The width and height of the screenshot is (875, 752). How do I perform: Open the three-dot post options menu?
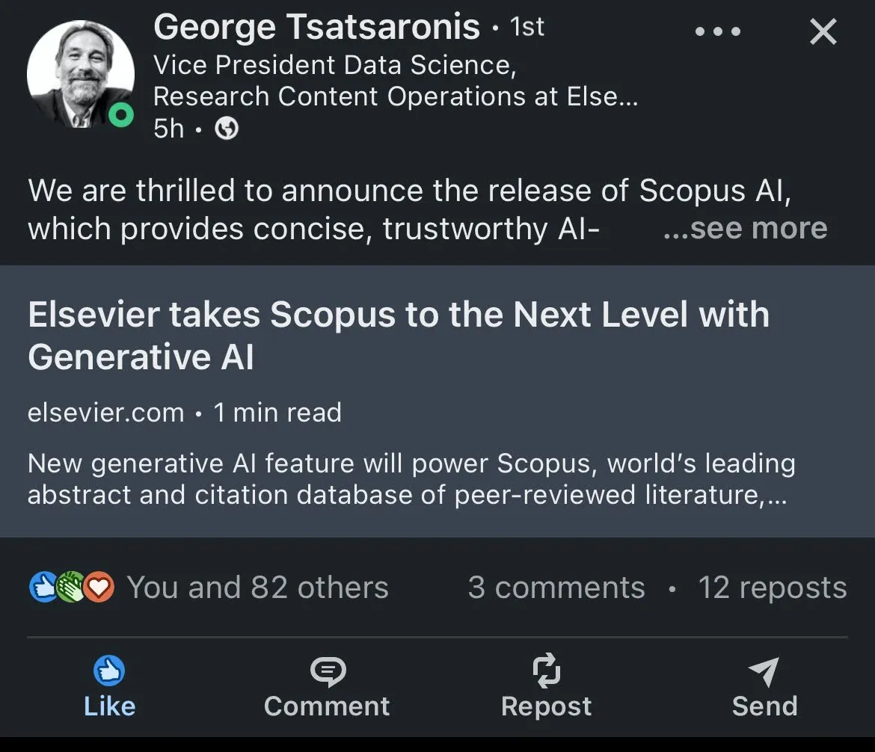click(717, 31)
